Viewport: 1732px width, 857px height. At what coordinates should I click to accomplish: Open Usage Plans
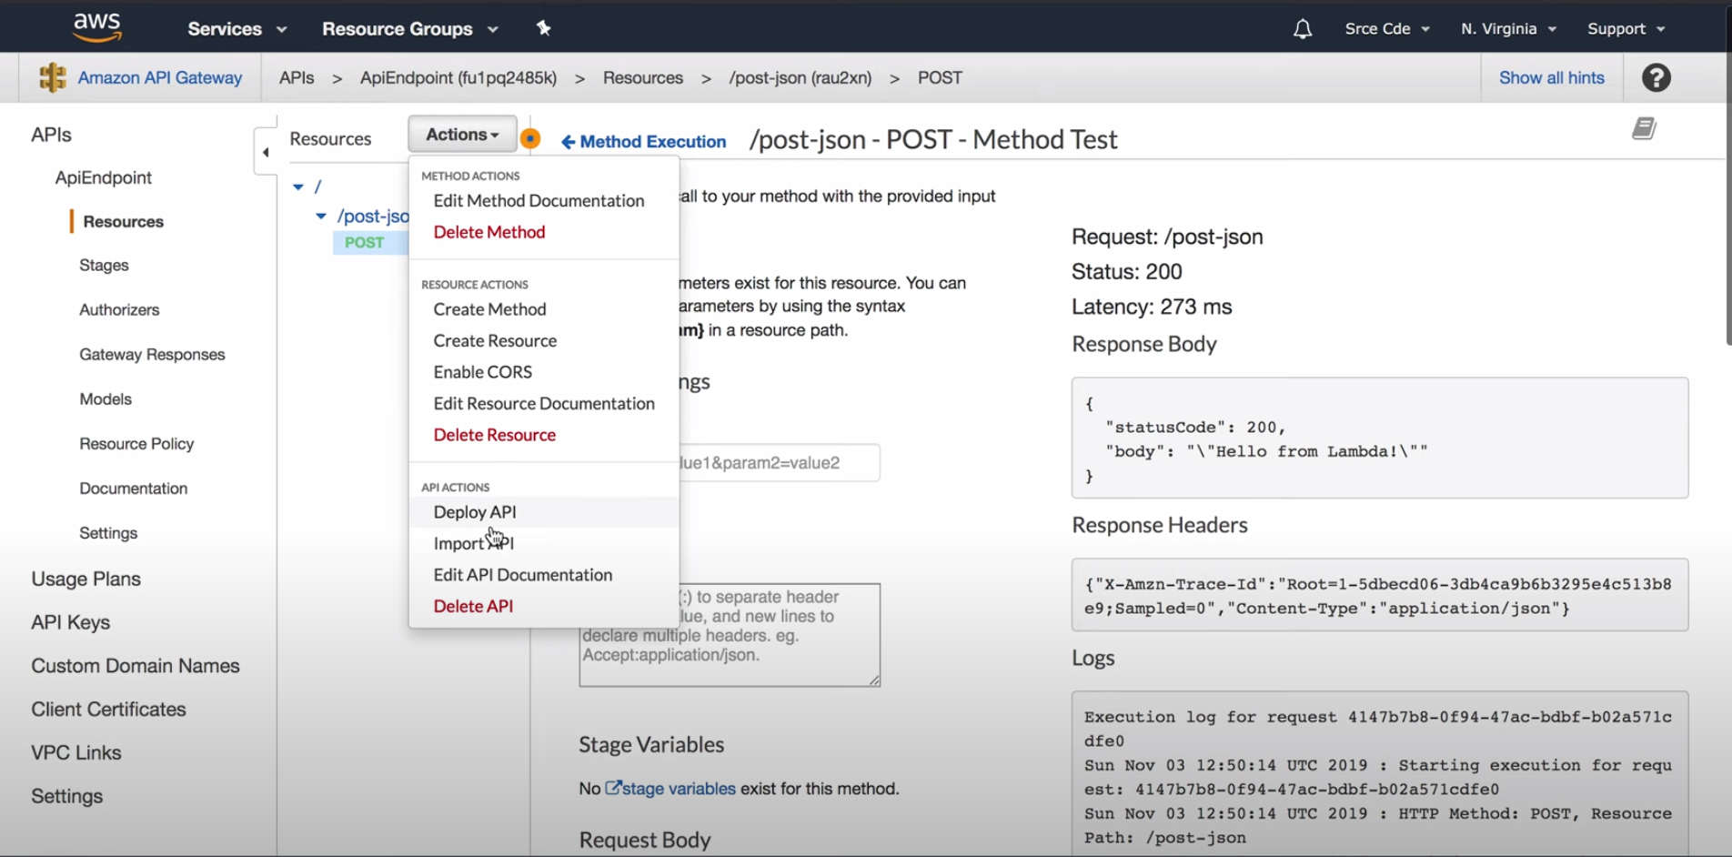point(86,580)
